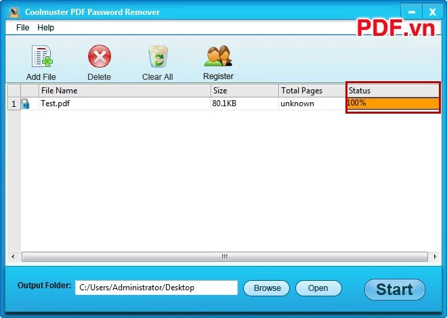This screenshot has width=447, height=318.
Task: Click the right scroll arrow
Action: 435,256
